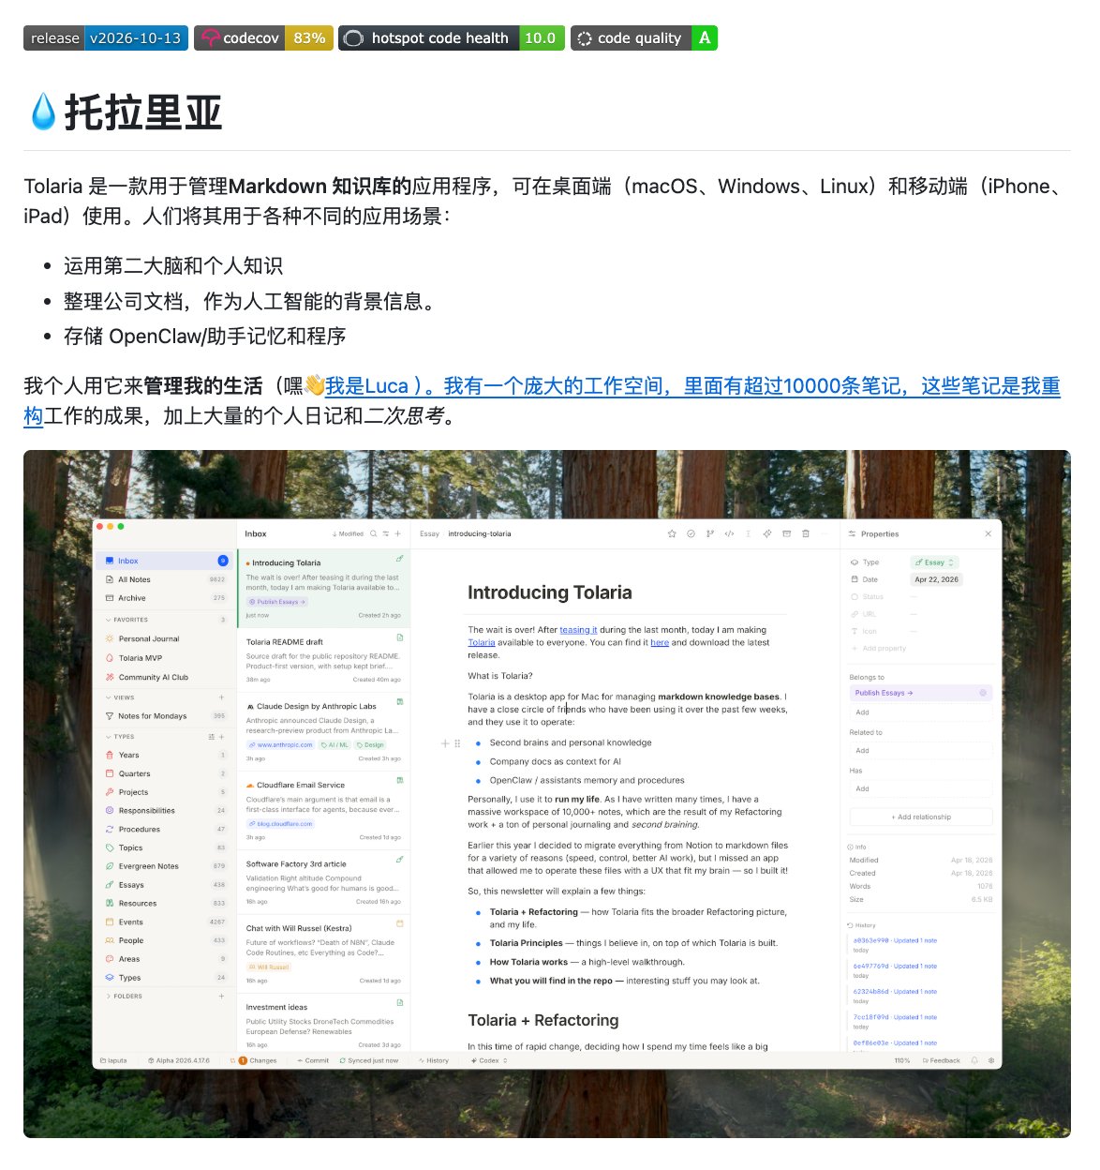Click the code quality A badge

click(x=644, y=38)
